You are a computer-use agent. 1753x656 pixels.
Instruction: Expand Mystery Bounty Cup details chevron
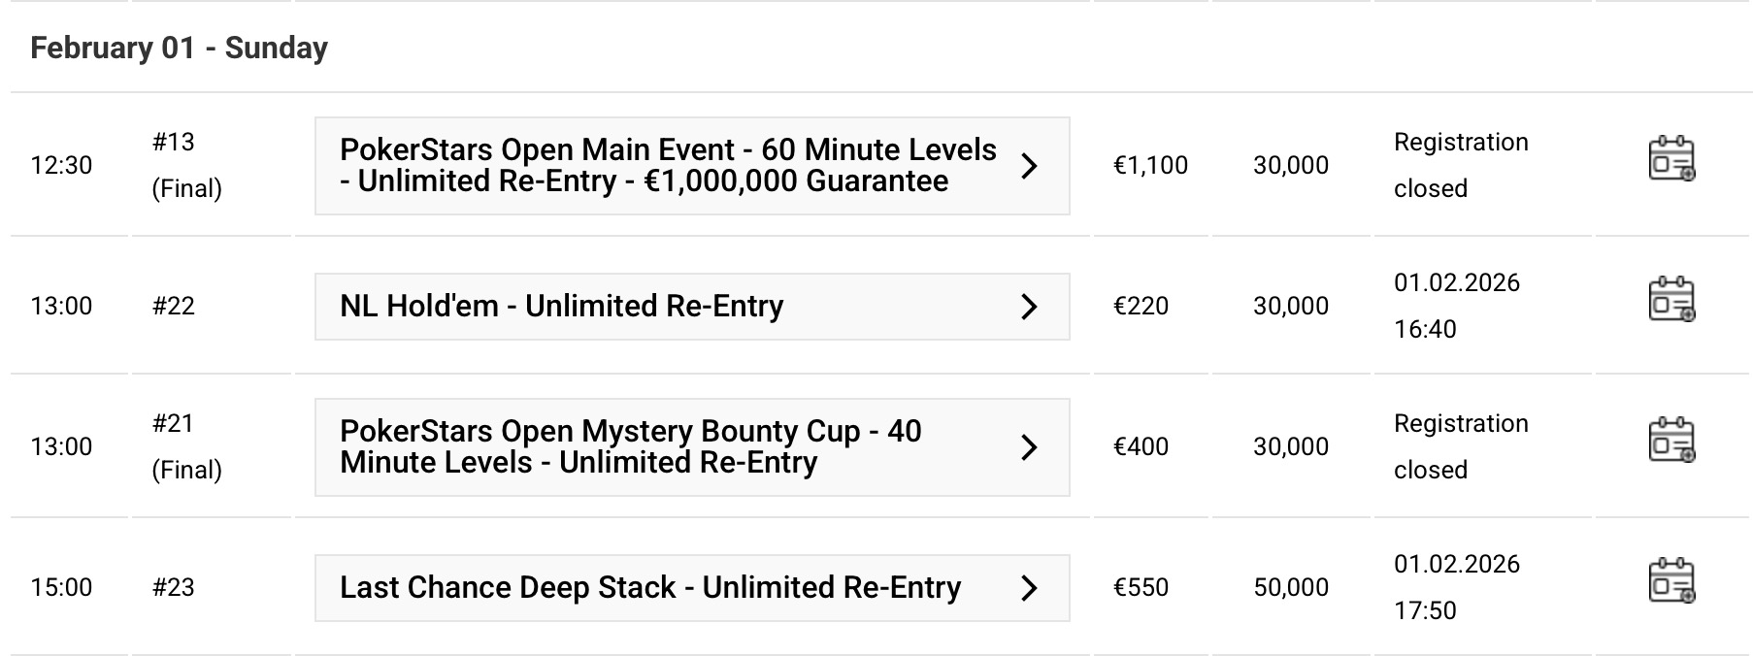(x=1030, y=447)
